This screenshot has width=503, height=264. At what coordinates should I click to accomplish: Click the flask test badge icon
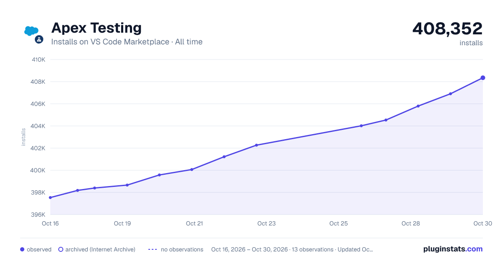pyautogui.click(x=39, y=39)
